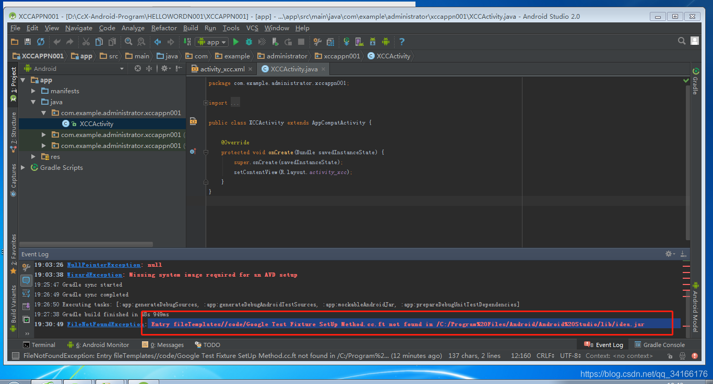
Task: Click the Run with Coverage icon
Action: (262, 42)
